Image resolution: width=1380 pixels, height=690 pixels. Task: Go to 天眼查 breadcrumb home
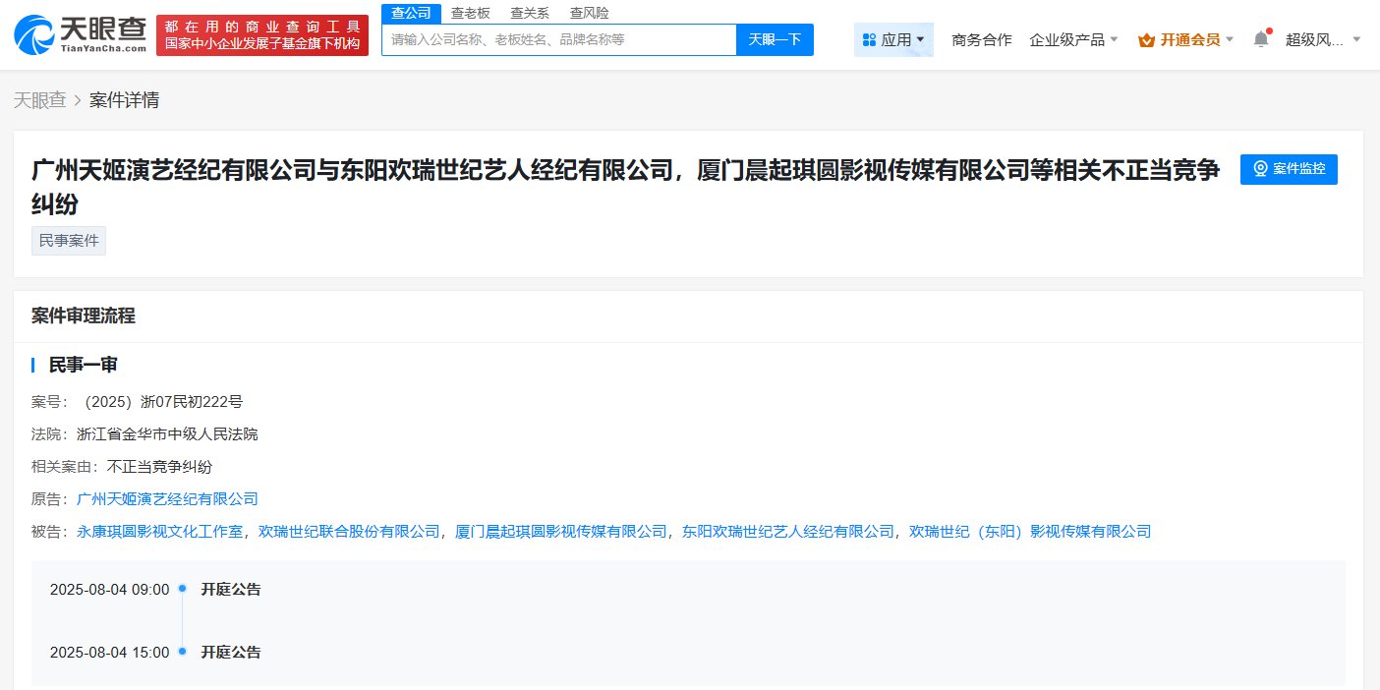pos(39,100)
